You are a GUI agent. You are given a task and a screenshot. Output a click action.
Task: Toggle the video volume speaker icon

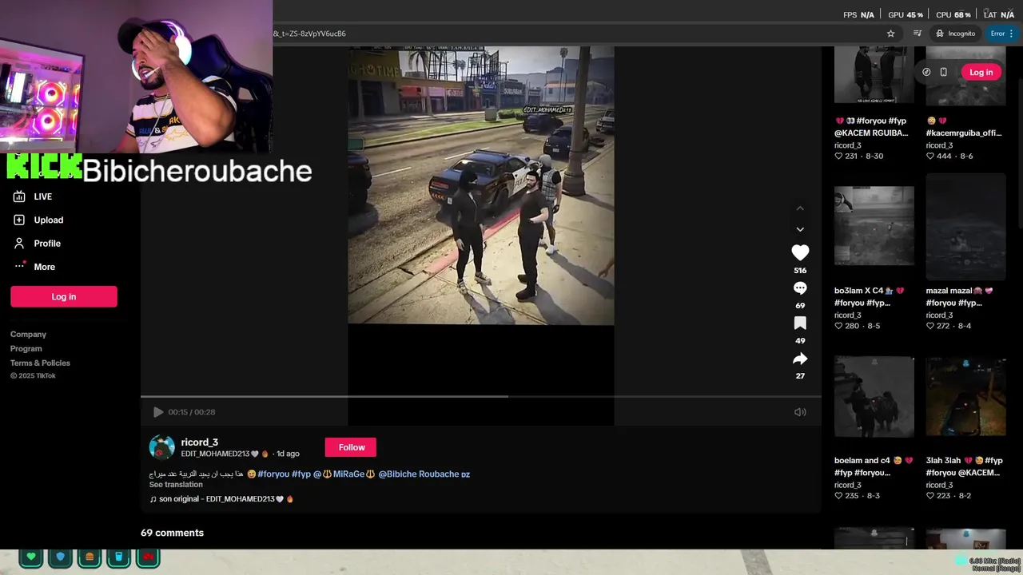click(800, 412)
